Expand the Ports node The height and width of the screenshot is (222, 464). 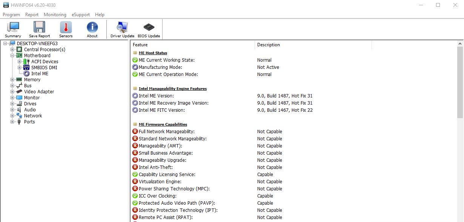click(x=12, y=122)
